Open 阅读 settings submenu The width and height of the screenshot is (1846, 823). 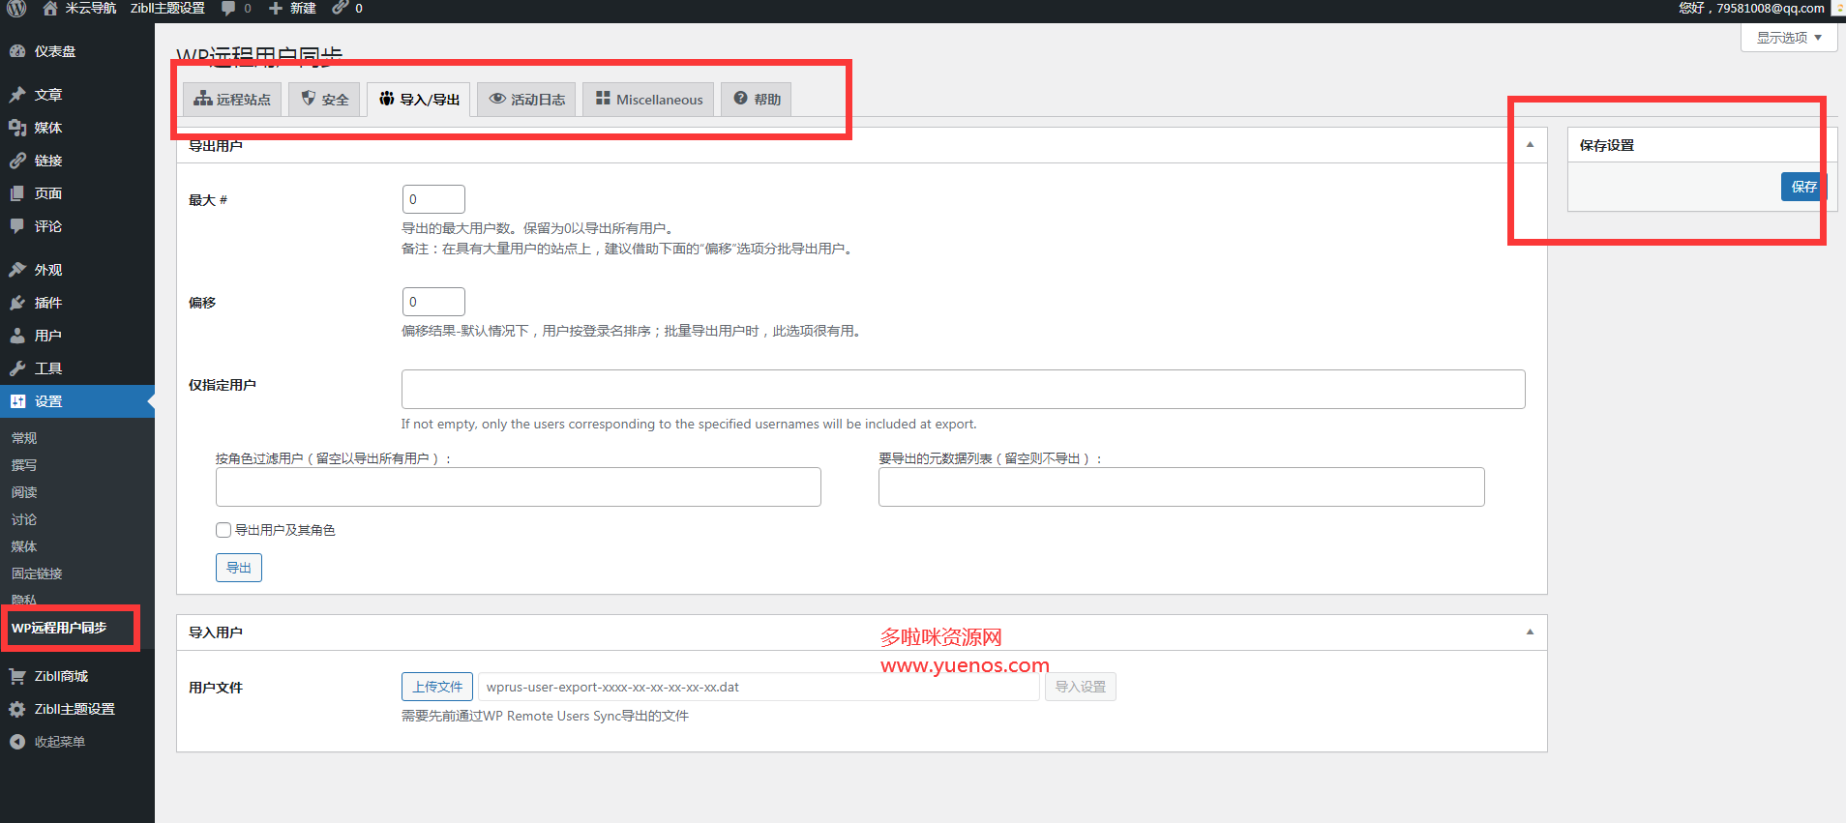point(24,492)
